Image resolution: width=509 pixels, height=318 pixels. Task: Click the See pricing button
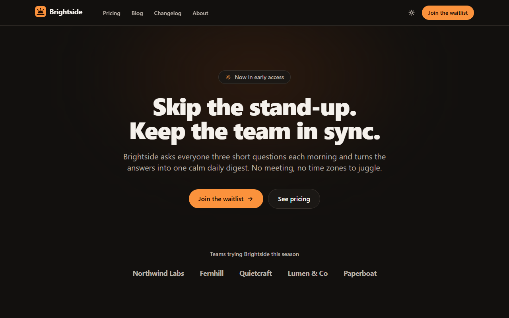tap(294, 199)
